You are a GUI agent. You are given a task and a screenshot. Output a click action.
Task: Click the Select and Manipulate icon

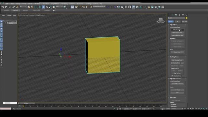[69, 7]
